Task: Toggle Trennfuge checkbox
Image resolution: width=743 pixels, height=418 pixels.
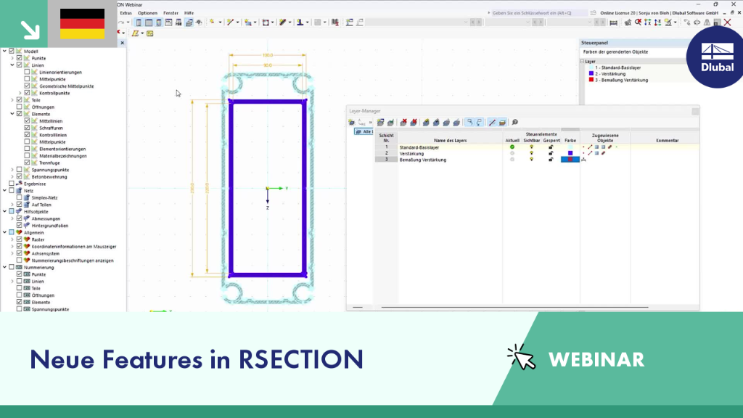Action: point(27,163)
